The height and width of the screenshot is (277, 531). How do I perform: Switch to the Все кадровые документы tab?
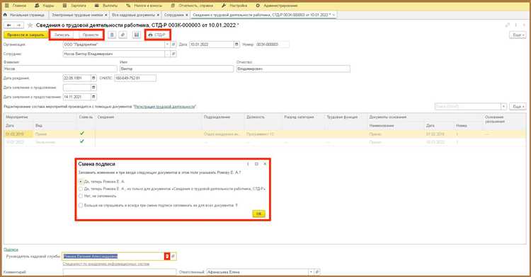[133, 16]
